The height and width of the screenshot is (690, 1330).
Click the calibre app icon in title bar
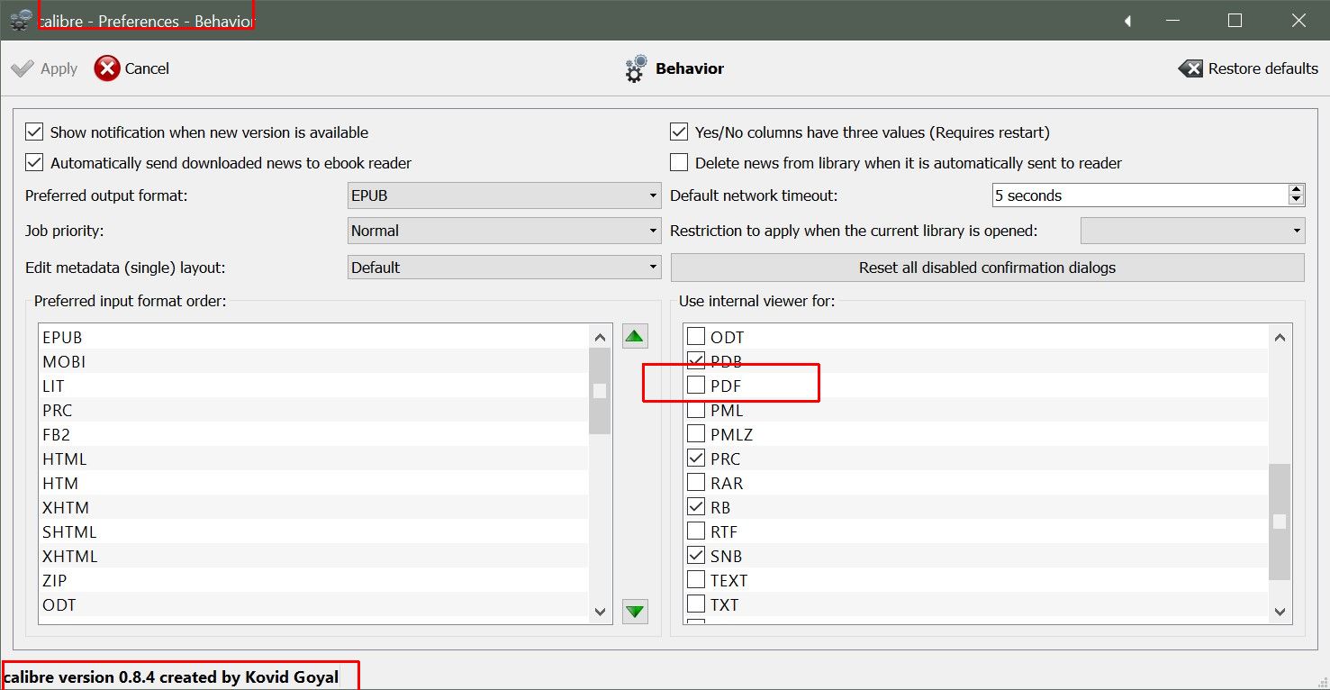[x=21, y=21]
